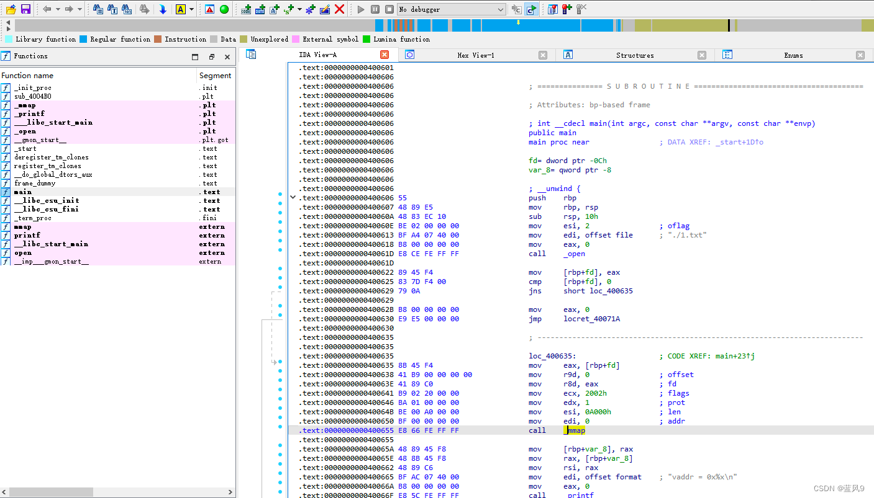This screenshot has height=498, width=874.
Task: Click the yellow 'A' strings icon
Action: pos(181,9)
